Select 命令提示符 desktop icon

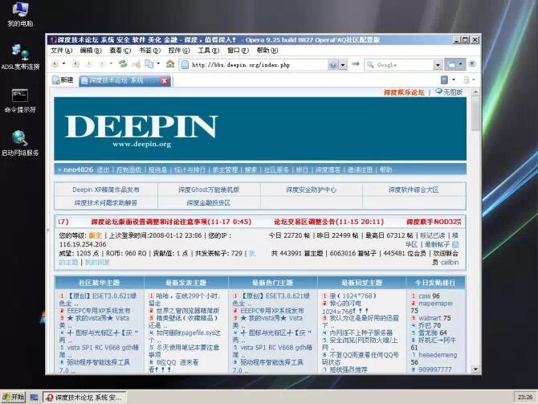point(20,100)
